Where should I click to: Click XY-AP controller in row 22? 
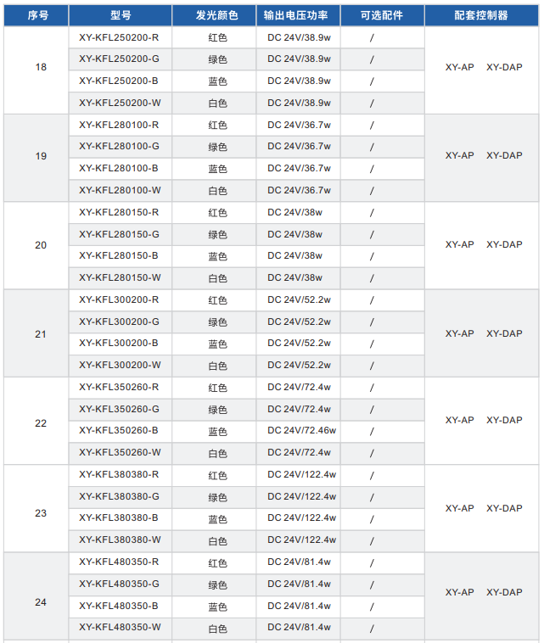(x=459, y=421)
